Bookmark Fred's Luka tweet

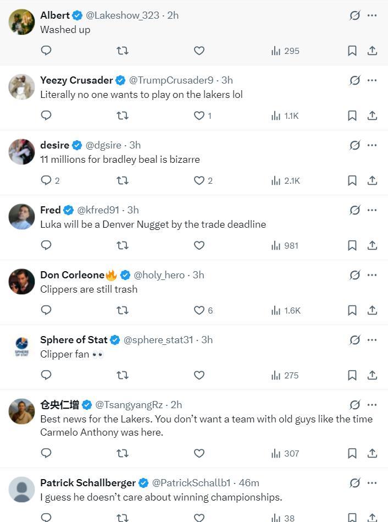click(x=352, y=245)
